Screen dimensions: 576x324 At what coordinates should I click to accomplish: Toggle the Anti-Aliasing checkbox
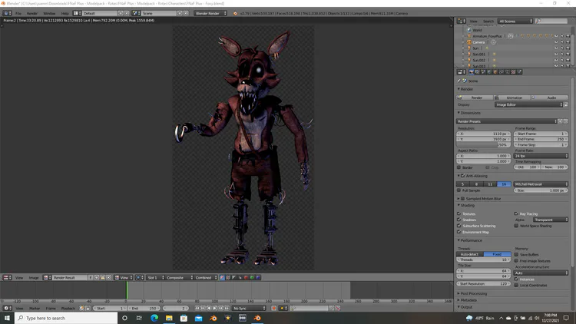(463, 176)
